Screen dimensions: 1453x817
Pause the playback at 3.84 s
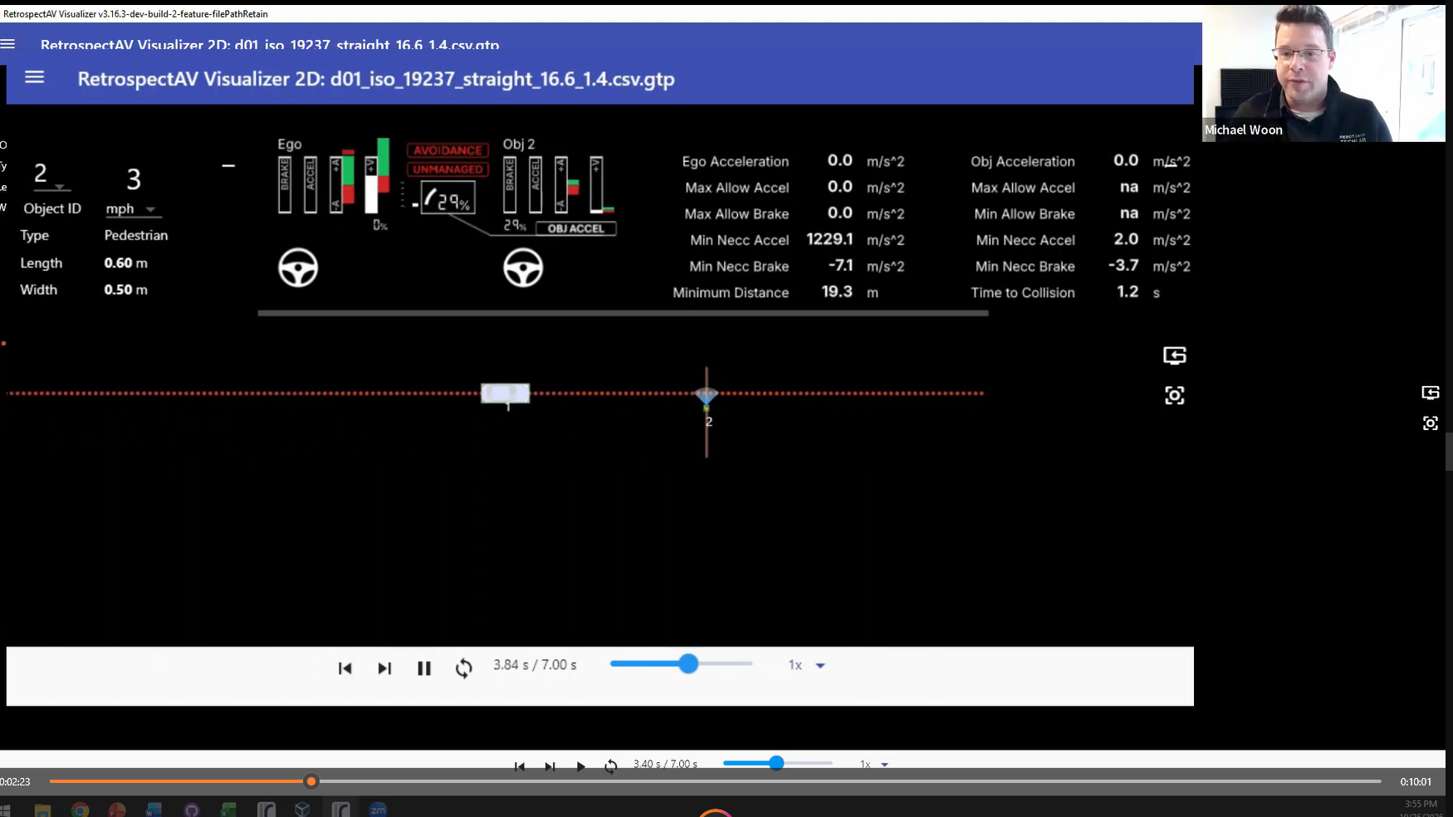(x=424, y=668)
